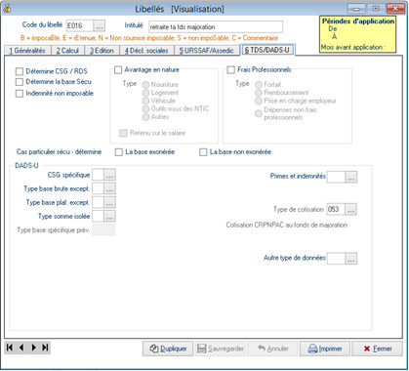Enable Frais Professionnels checkbox
The width and height of the screenshot is (409, 371).
click(231, 69)
